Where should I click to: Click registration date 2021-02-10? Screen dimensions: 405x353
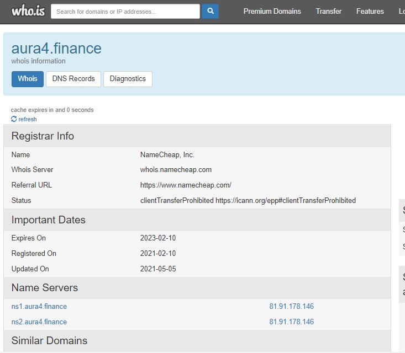(158, 253)
